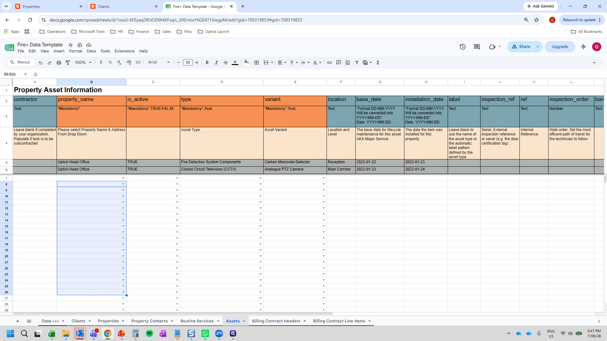Toggle bold formatting
This screenshot has width=607, height=341.
pos(207,63)
